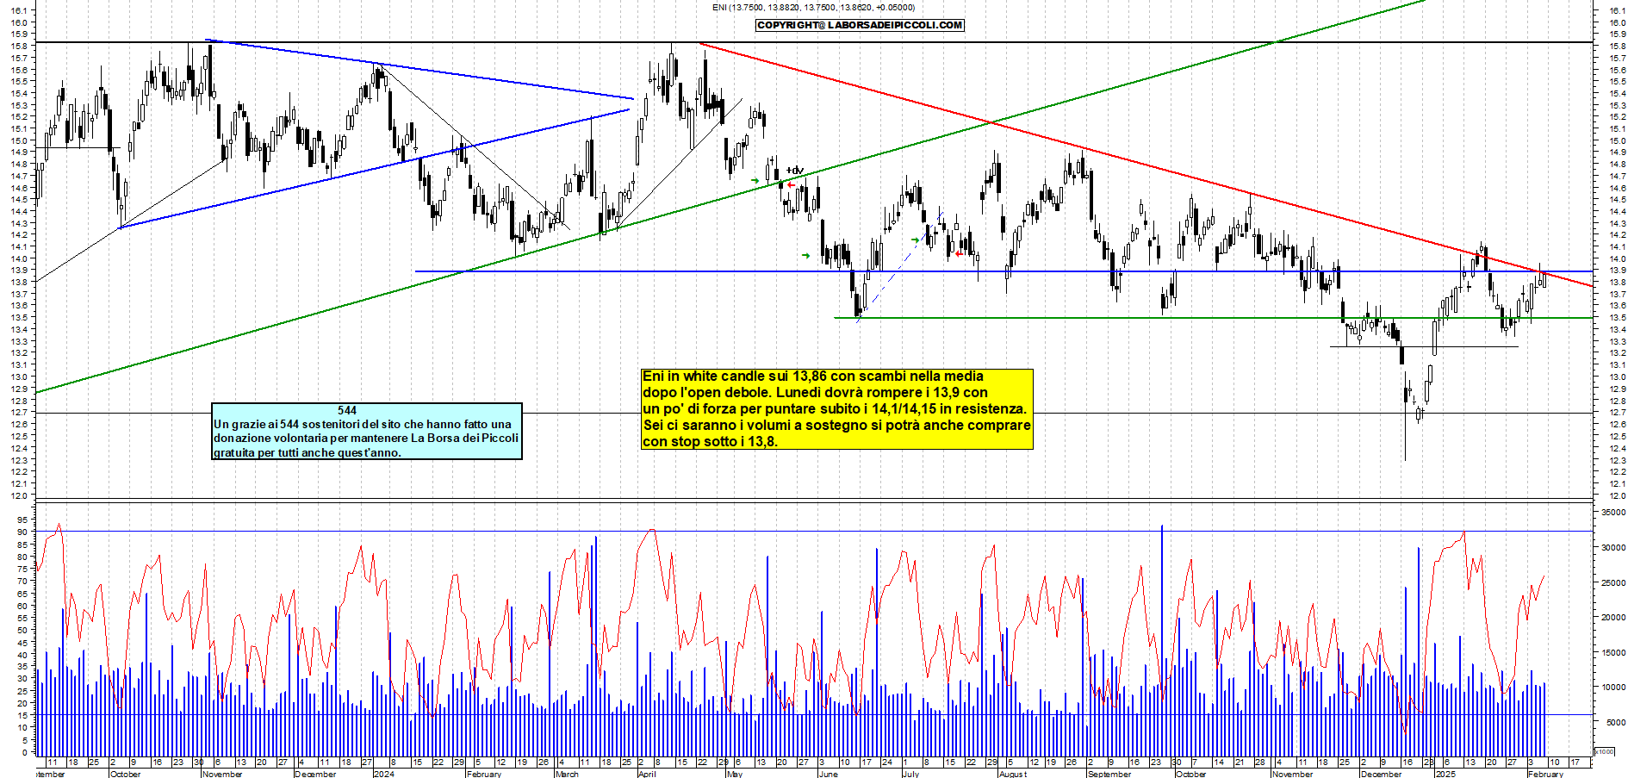This screenshot has height=778, width=1628.
Task: Click the "2024" year label on the time axis
Action: (384, 774)
